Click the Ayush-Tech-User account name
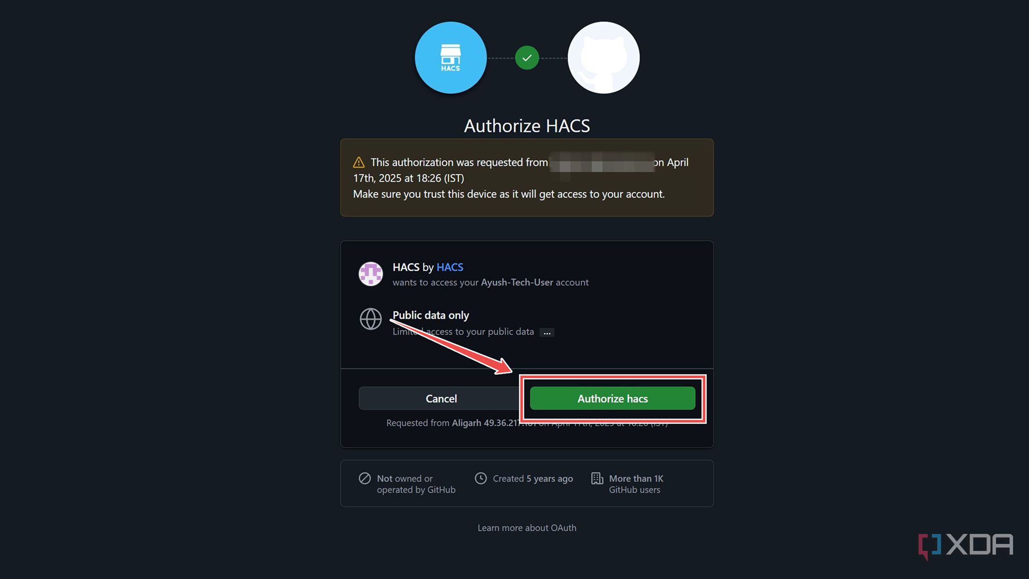 517,282
